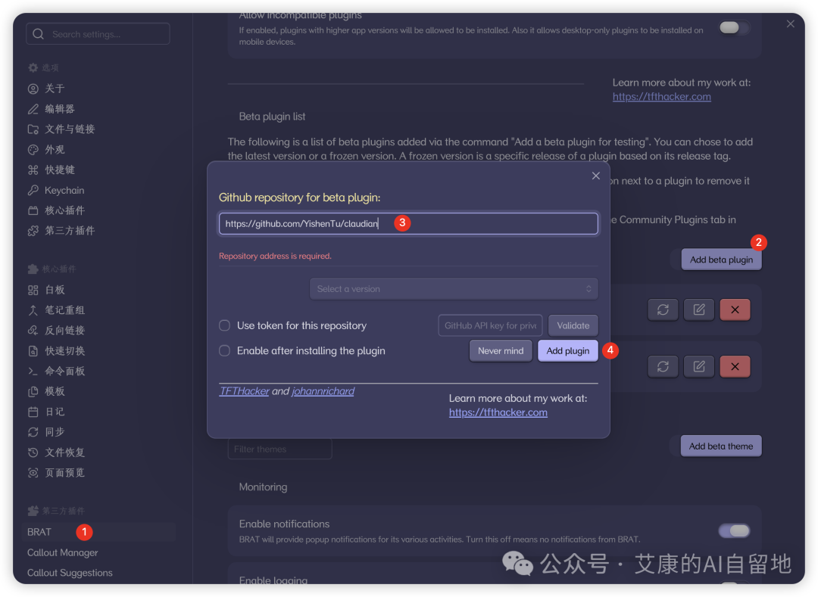
Task: Click the 快捷键 command icon
Action: [x=33, y=170]
